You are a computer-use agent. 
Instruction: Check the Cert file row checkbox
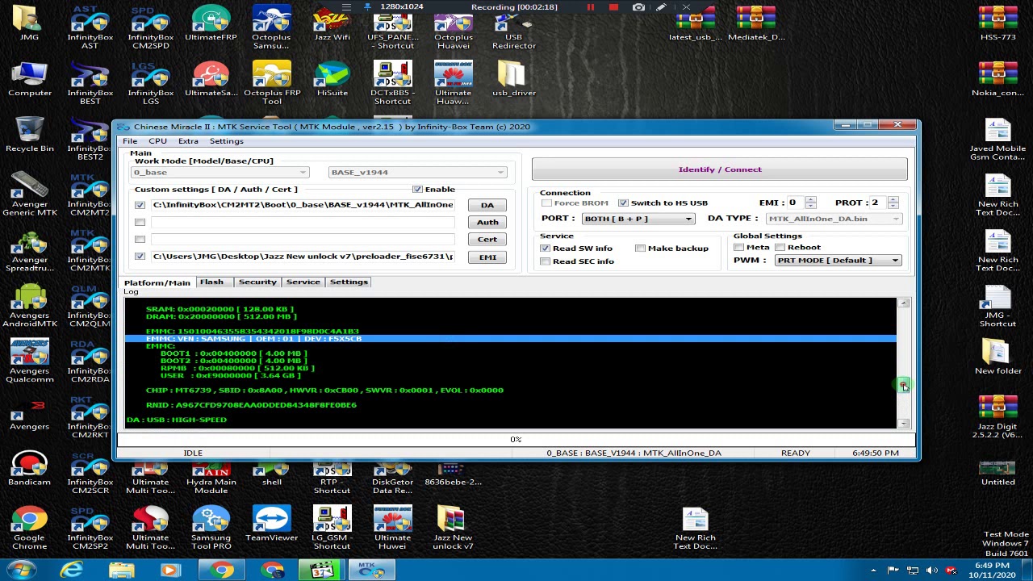click(x=140, y=239)
